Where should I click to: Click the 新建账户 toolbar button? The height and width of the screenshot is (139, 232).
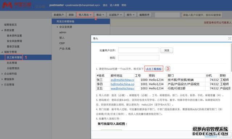point(59,15)
